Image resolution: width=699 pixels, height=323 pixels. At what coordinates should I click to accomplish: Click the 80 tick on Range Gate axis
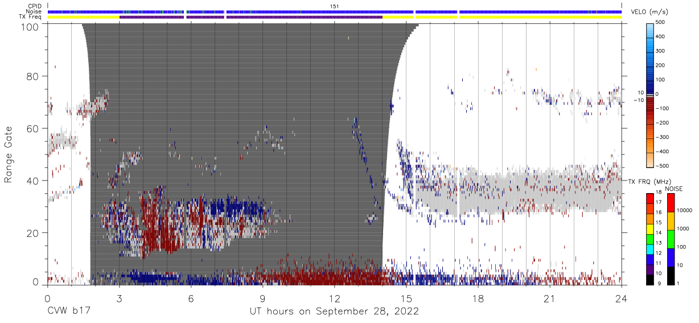[32, 76]
